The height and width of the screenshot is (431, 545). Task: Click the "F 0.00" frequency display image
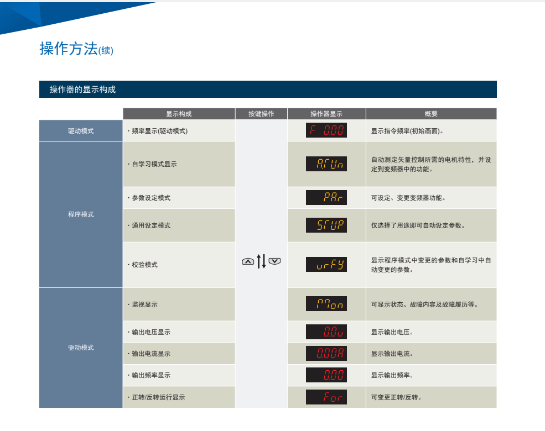(x=326, y=130)
